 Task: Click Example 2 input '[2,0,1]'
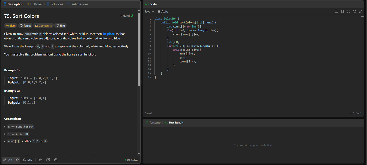[40, 98]
